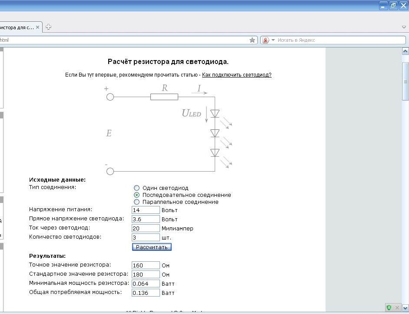This screenshot has width=409, height=314.
Task: Open new tab with plus icon
Action: pos(48,27)
